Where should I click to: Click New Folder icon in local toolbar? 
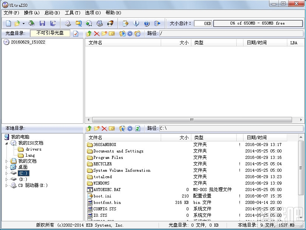coord(97,128)
